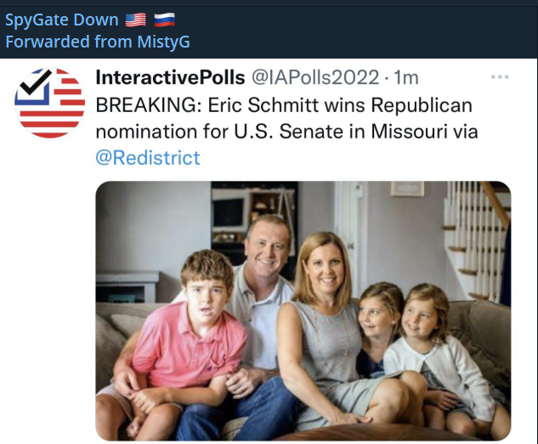Viewport: 538px width, 444px height.
Task: Click the Russian flag emoji in sender name
Action: click(x=164, y=20)
